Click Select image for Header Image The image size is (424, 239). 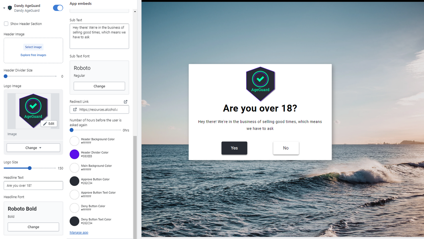coord(33,47)
